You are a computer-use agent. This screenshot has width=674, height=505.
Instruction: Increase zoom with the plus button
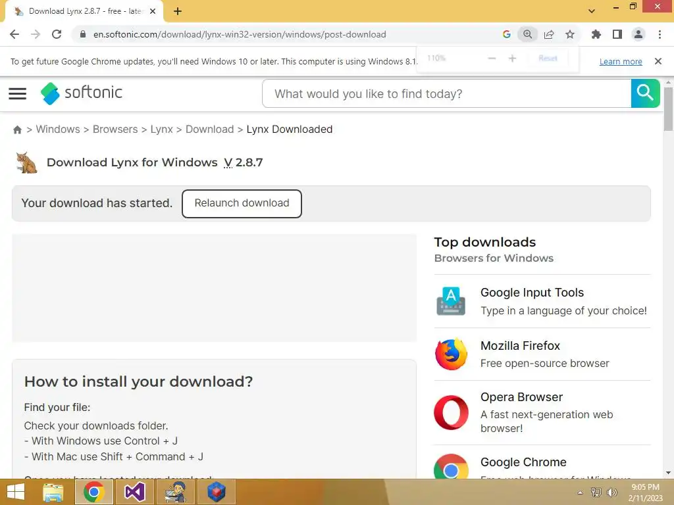click(512, 58)
